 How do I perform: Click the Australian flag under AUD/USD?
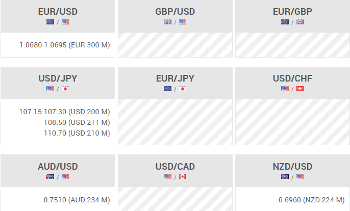point(50,177)
